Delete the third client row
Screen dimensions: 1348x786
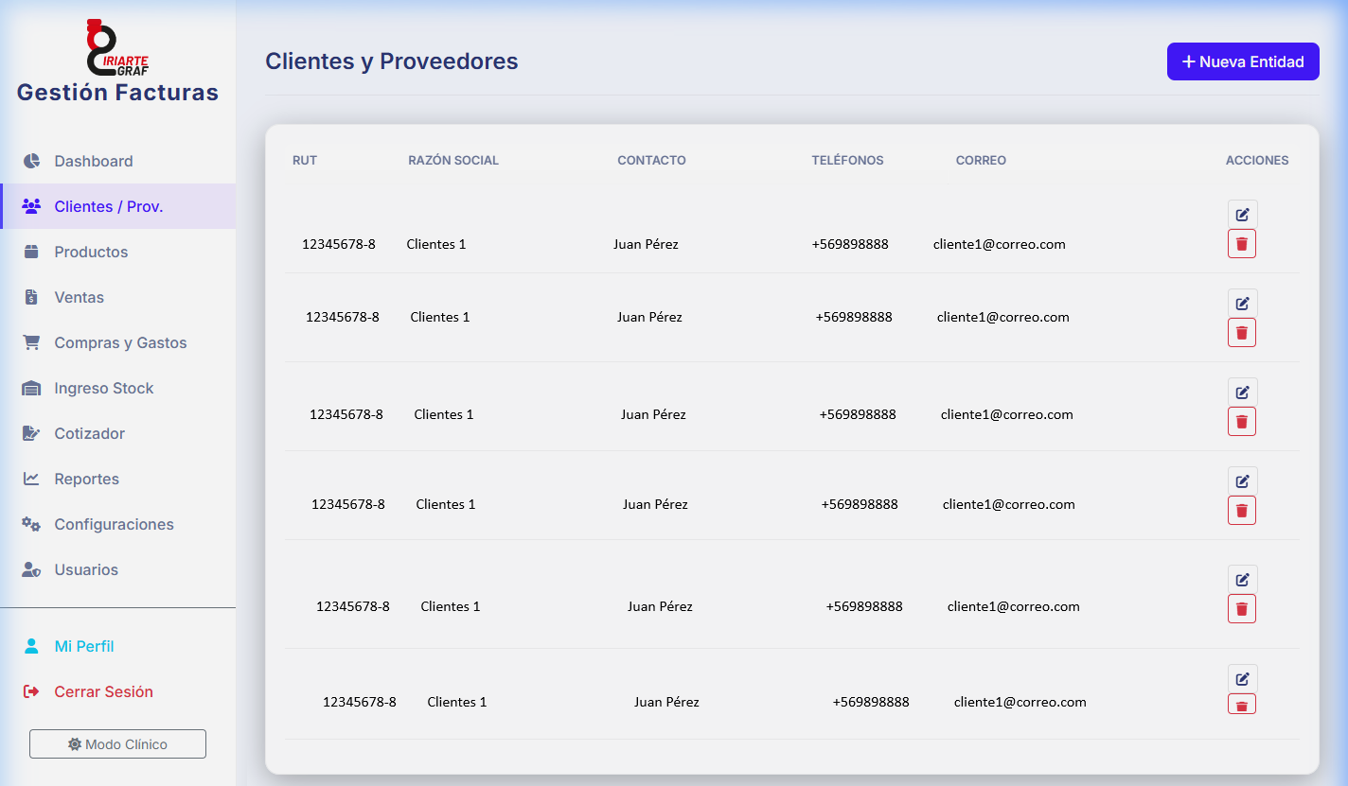[x=1242, y=422]
